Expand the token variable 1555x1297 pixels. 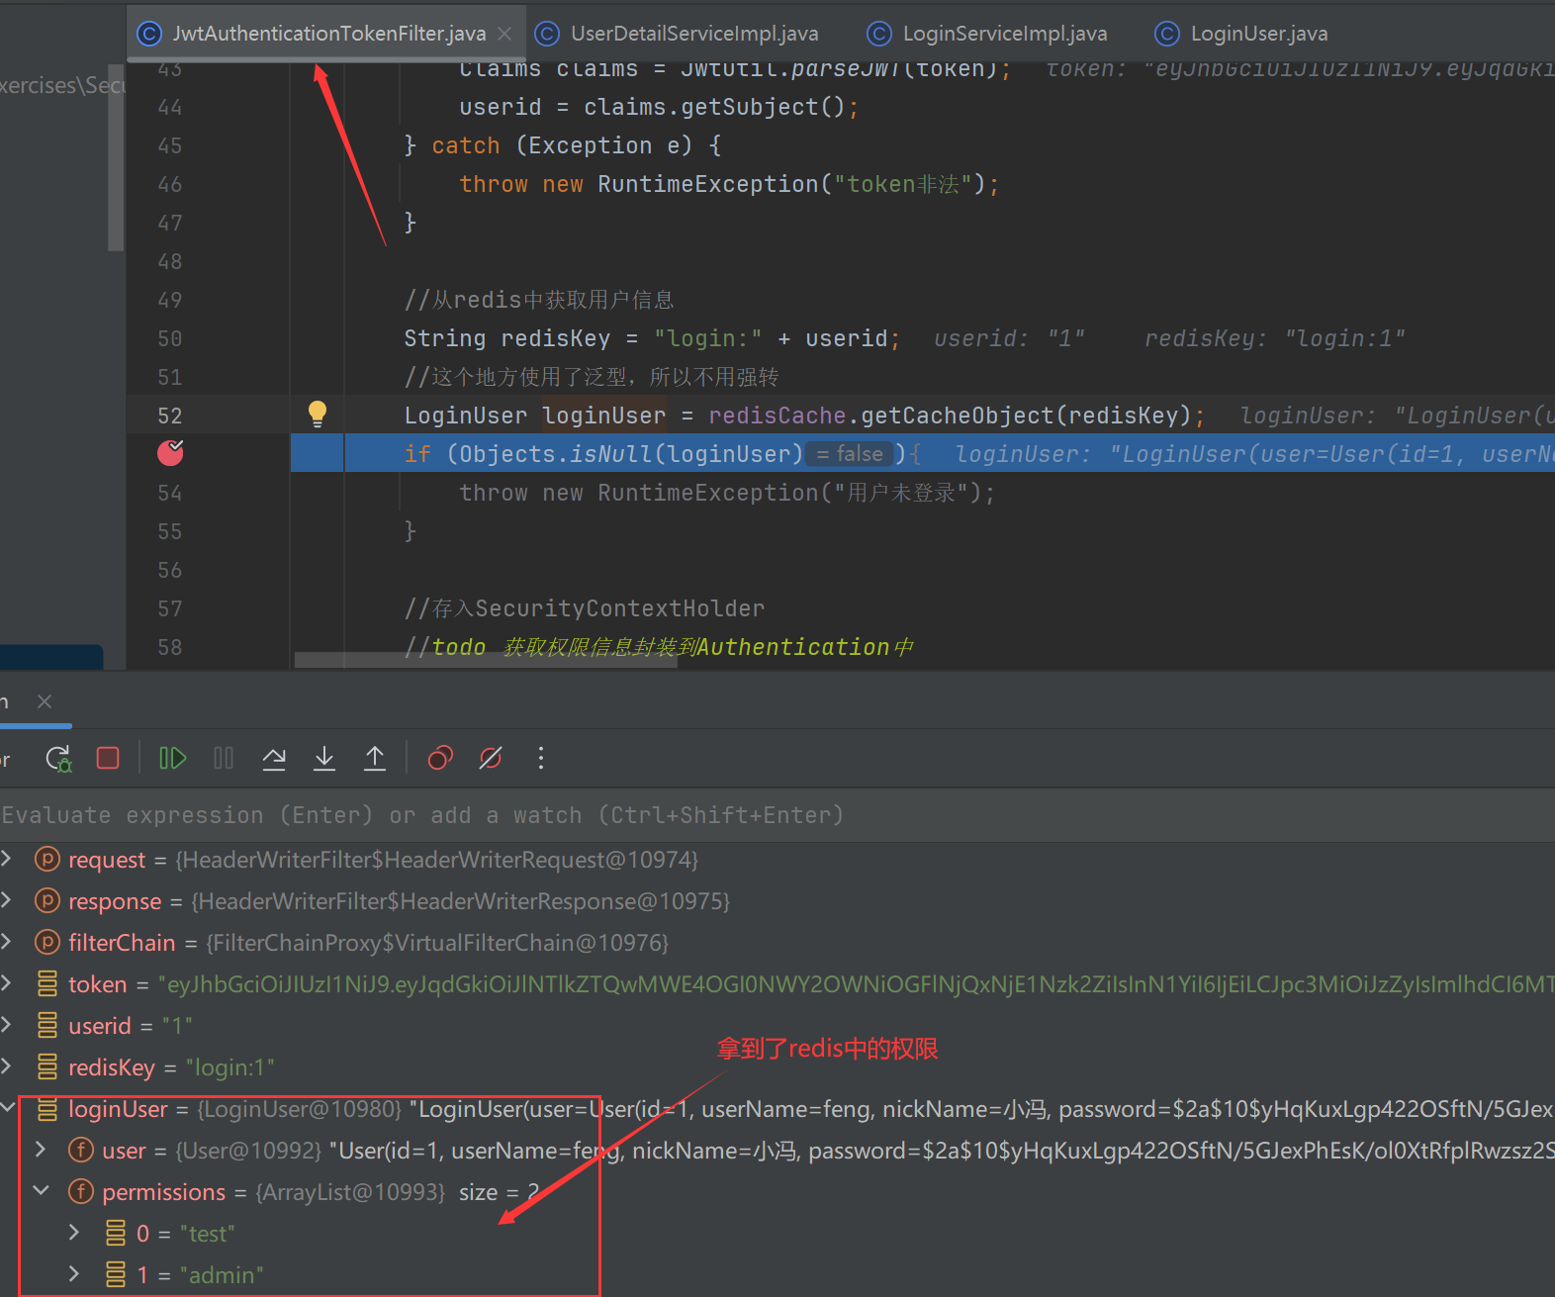[x=7, y=983]
